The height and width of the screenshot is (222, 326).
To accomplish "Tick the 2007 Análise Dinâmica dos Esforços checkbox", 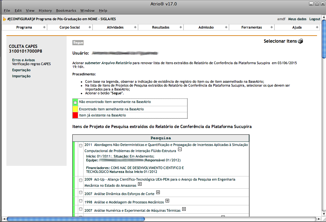I will (81, 192).
